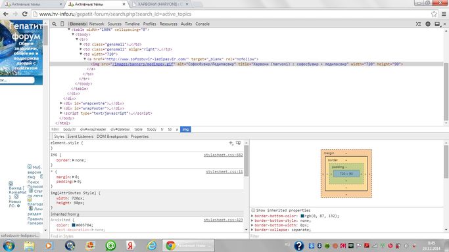Image resolution: width=449 pixels, height=252 pixels.
Task: Launch Yandex from the taskbar
Action: [131, 245]
